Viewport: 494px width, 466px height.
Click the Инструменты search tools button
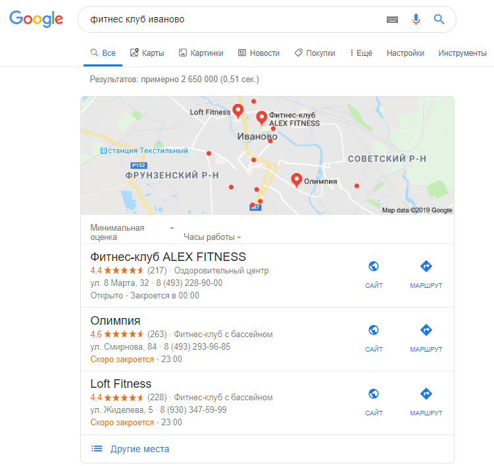pos(462,53)
